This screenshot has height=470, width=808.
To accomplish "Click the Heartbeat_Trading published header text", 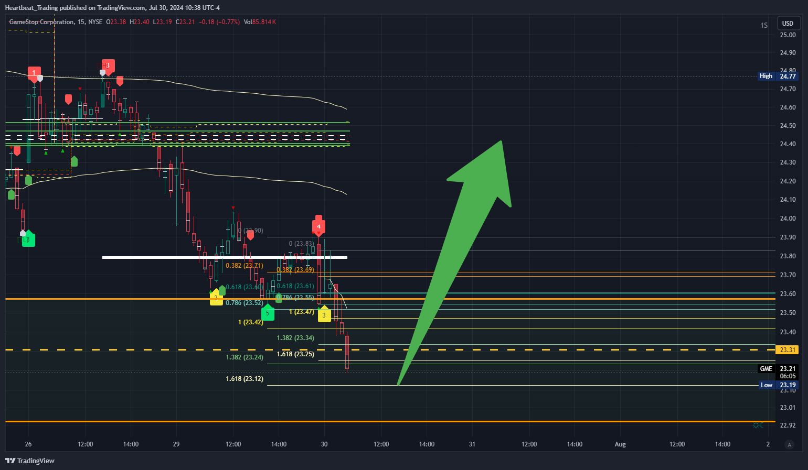I will point(112,8).
